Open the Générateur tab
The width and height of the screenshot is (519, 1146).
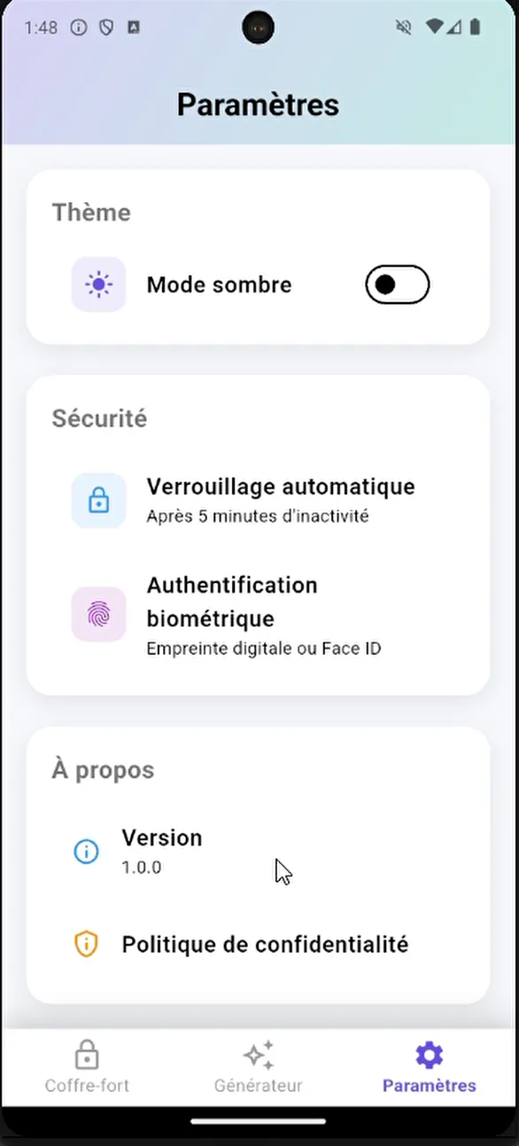tap(258, 1068)
